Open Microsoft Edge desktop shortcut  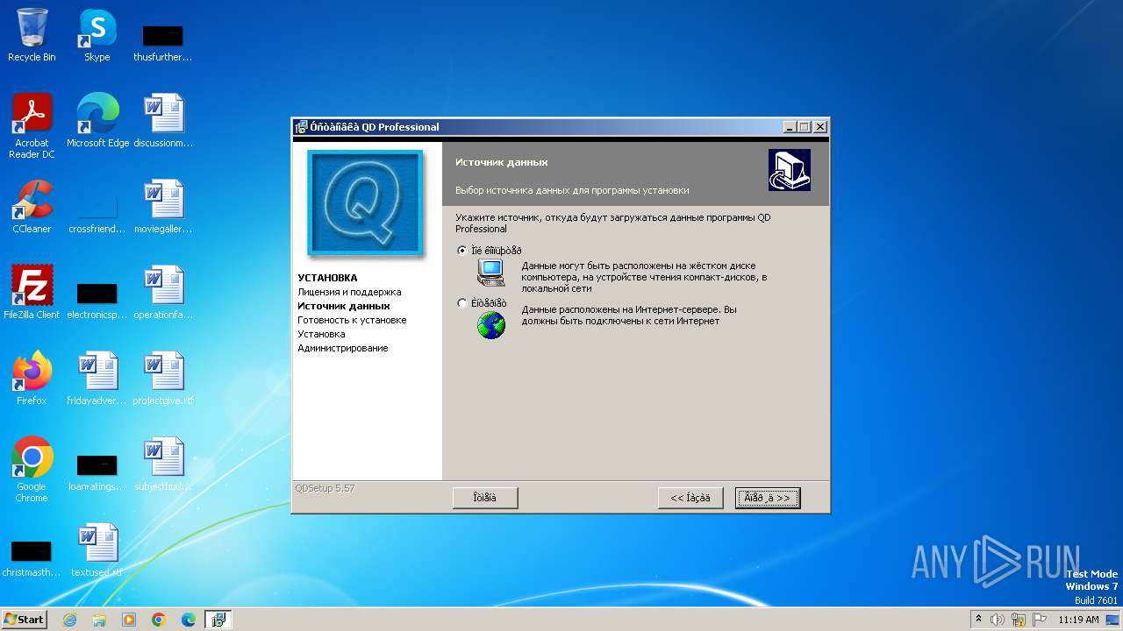coord(97,121)
